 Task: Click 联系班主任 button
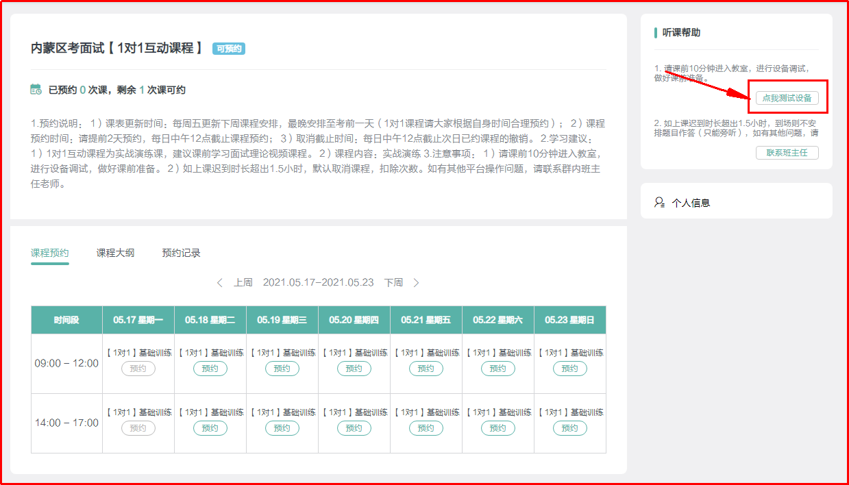click(x=787, y=153)
